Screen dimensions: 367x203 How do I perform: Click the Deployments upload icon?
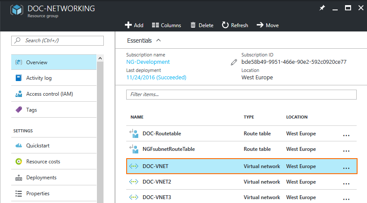point(19,178)
